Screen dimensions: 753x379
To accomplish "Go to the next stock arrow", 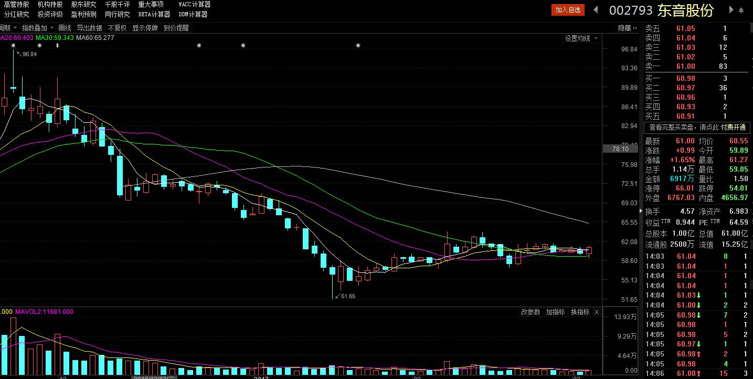I will pos(731,9).
